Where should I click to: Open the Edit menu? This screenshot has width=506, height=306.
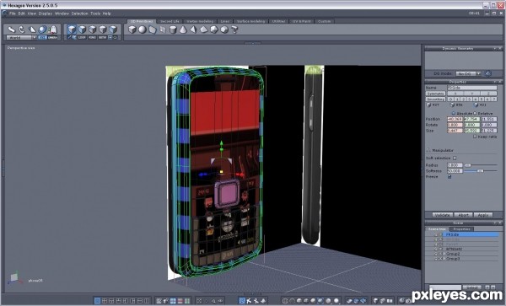pyautogui.click(x=22, y=13)
